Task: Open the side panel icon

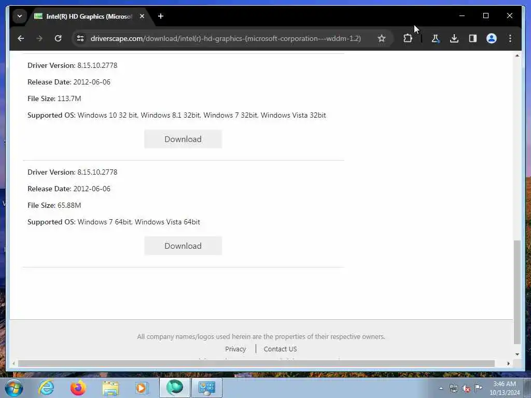Action: click(x=473, y=38)
